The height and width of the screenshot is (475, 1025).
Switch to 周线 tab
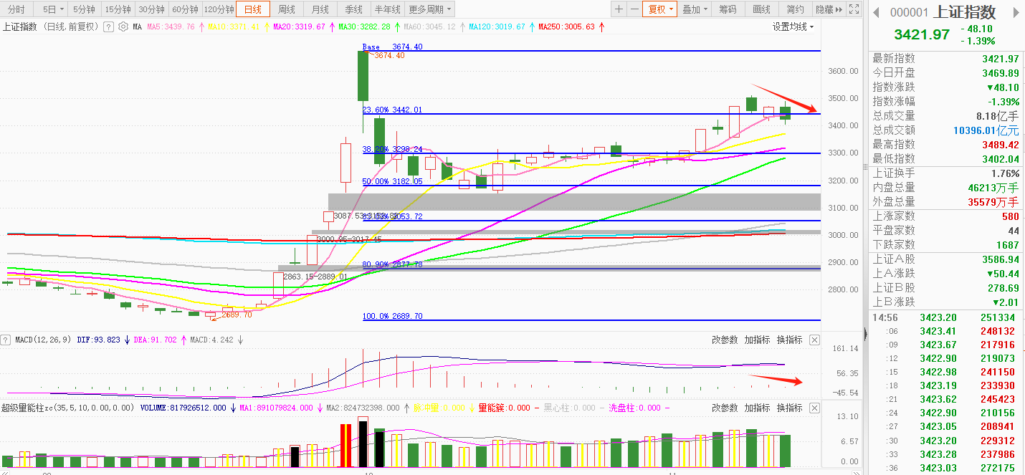[287, 9]
